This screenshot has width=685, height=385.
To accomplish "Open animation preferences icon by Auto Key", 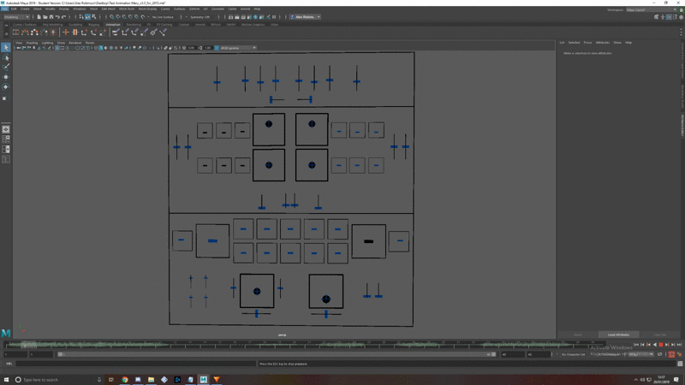I will tap(679, 354).
